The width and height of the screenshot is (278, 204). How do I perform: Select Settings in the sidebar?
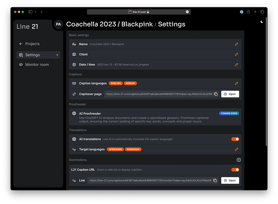pos(38,55)
